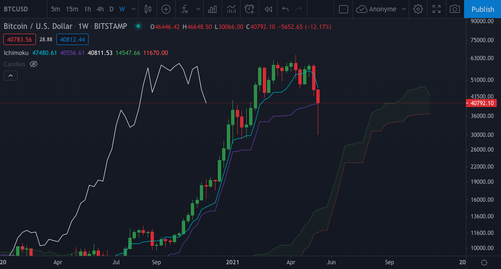Click the 63000.00 price axis label
This screenshot has width=501, height=269.
(482, 58)
